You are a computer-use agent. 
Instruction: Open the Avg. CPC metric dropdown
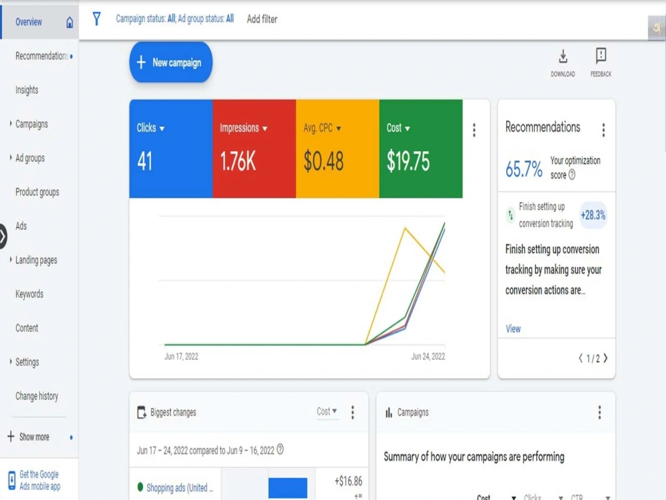pyautogui.click(x=322, y=128)
